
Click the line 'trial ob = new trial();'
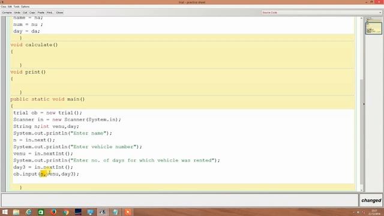click(48, 113)
